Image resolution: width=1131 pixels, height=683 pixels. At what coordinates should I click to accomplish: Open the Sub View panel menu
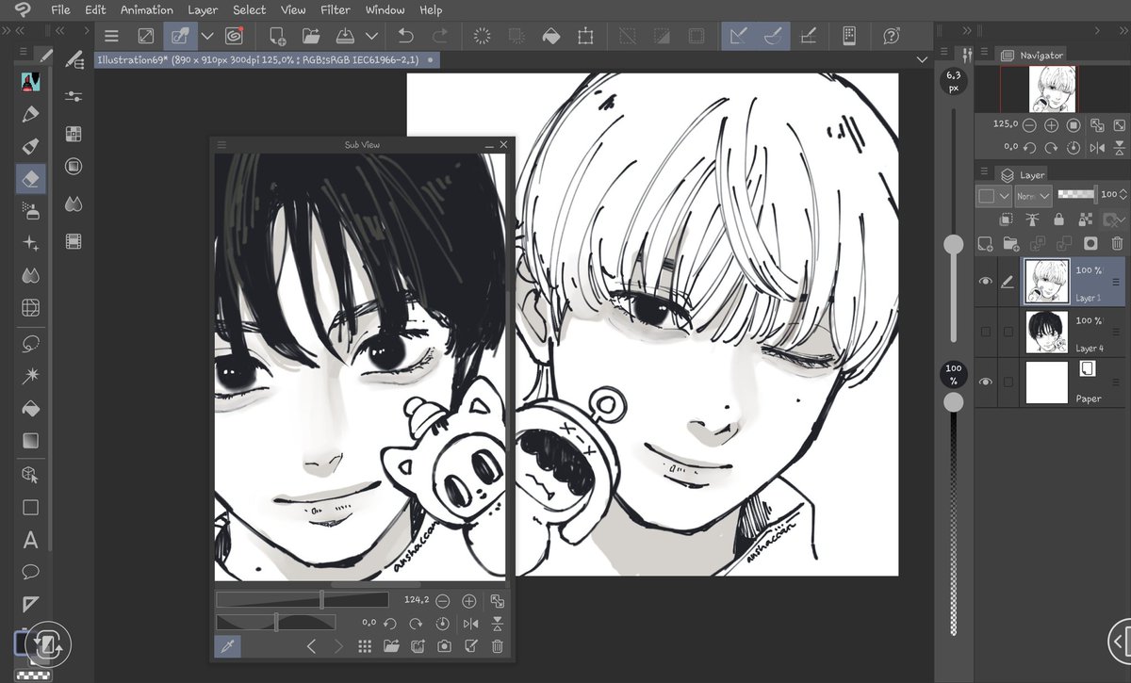[x=221, y=144]
